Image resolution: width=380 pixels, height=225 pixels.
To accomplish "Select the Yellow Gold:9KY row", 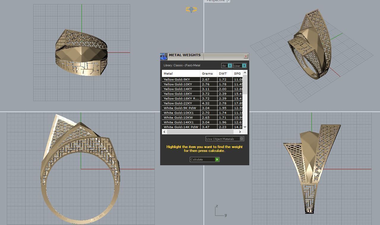I will click(203, 79).
